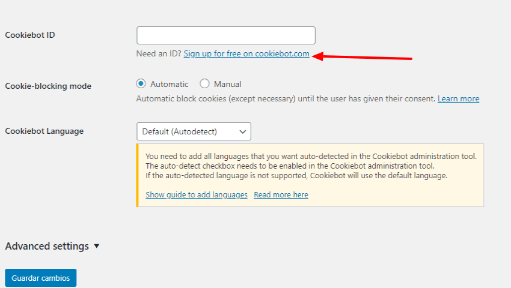Open the Cookiebot Language dropdown showing 'Default (Autodetect)'
This screenshot has width=511, height=288.
[x=194, y=131]
